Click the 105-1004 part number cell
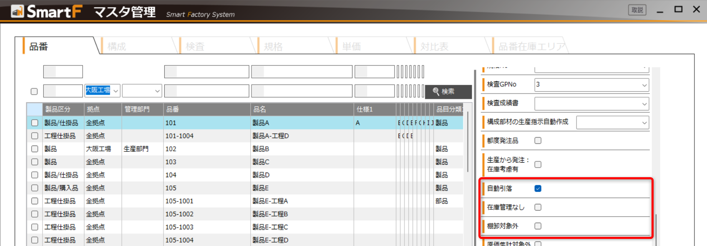Image resolution: width=707 pixels, height=246 pixels. click(207, 240)
